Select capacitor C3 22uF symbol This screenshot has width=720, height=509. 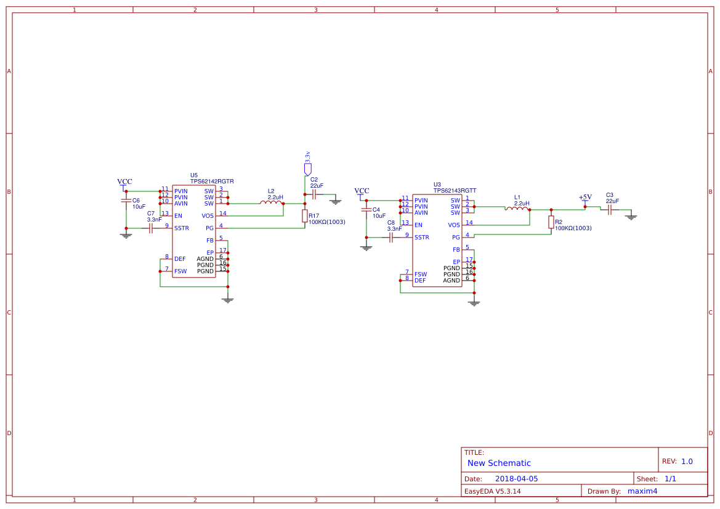pos(609,209)
